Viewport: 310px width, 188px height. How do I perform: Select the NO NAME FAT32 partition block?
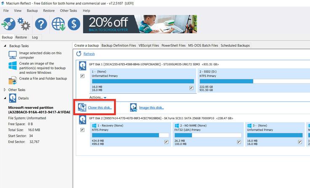click(x=208, y=134)
